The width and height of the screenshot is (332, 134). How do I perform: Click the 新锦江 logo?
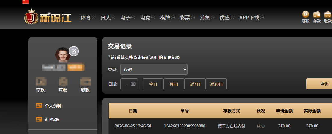[x=48, y=16]
